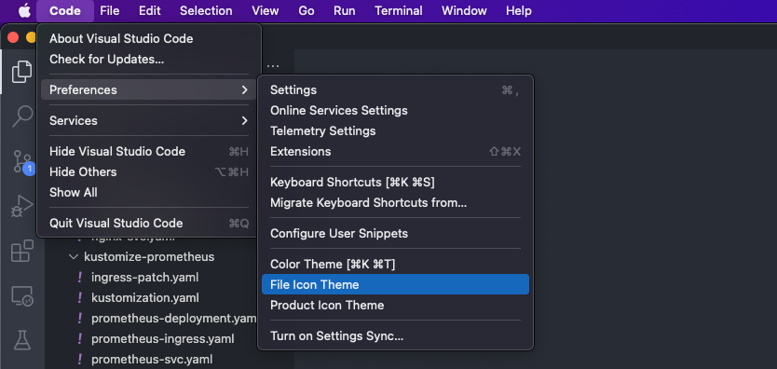Image resolution: width=777 pixels, height=369 pixels.
Task: Click the Apple menu logo
Action: tap(24, 10)
